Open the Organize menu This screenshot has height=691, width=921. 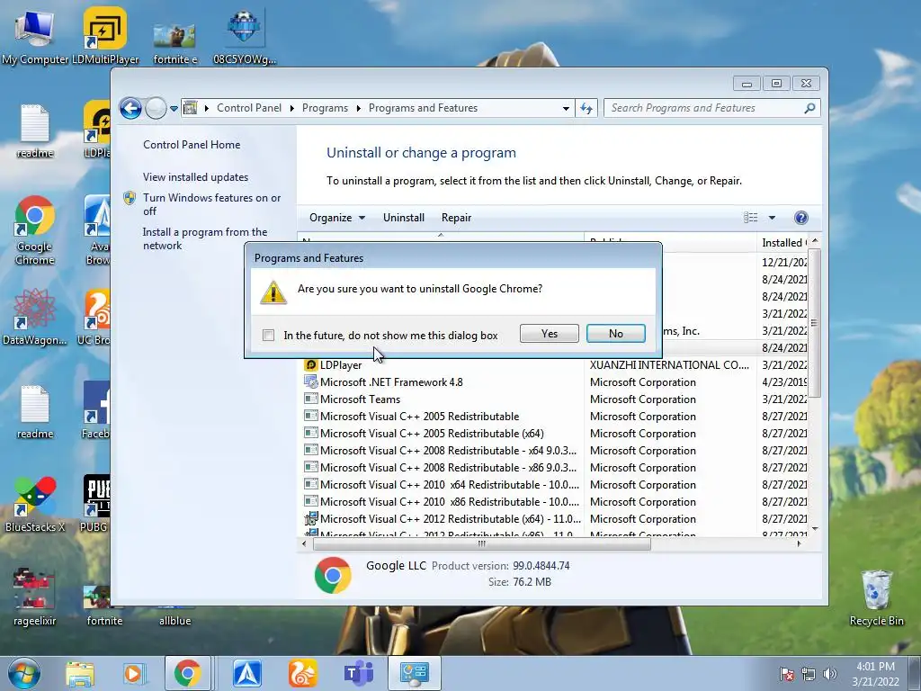coord(337,218)
